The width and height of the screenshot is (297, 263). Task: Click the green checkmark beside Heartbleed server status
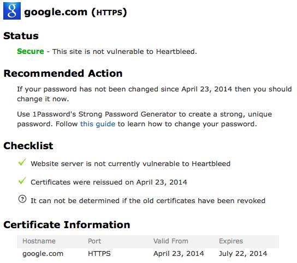point(22,162)
